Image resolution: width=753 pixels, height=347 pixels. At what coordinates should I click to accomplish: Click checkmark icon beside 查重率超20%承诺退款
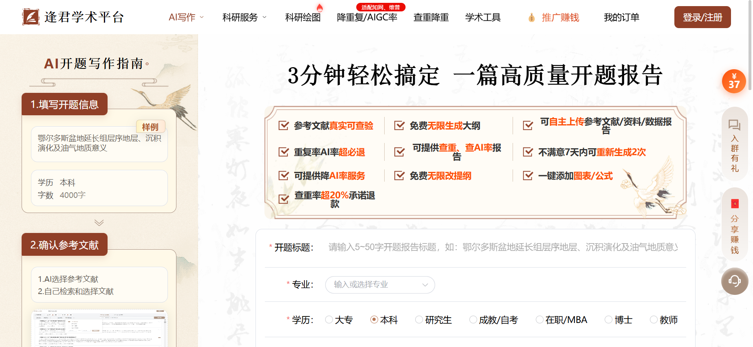[x=284, y=199]
